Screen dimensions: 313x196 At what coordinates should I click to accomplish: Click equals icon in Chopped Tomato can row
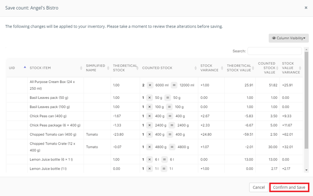[170, 134]
